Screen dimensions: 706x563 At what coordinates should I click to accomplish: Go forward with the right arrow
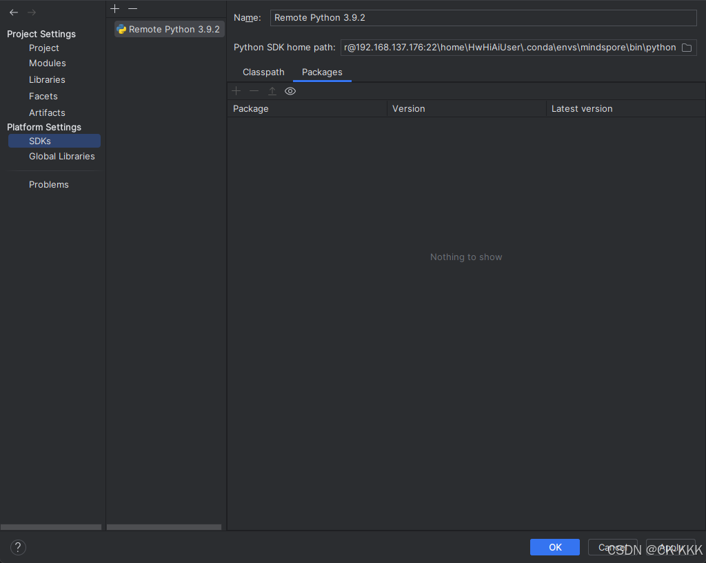tap(32, 12)
